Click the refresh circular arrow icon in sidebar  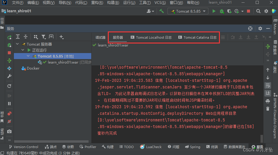9,86
